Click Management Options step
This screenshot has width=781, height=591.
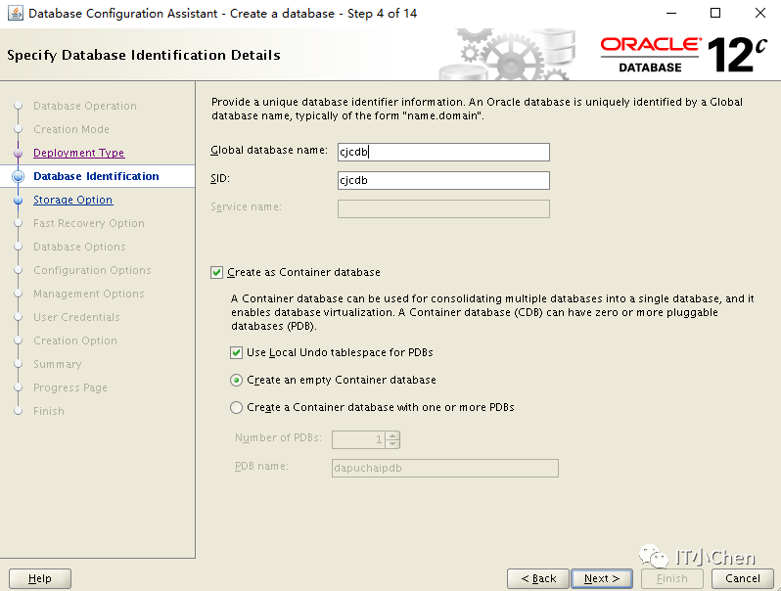tap(89, 294)
